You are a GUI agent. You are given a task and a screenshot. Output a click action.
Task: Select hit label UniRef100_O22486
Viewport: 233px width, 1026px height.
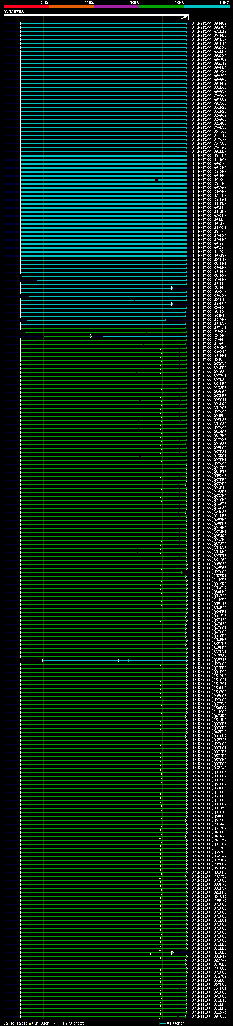[x=209, y=123]
